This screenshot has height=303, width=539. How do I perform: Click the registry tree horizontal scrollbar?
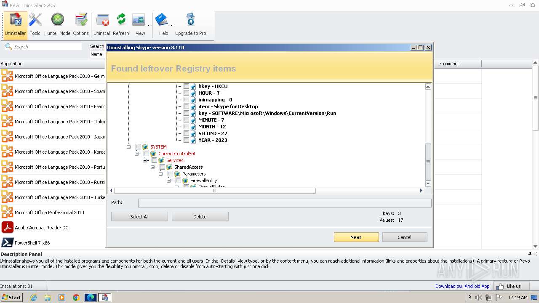215,191
